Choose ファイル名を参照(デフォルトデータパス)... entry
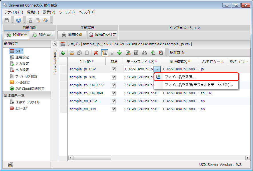Viewport: 253px width, 171px height. 196,85
